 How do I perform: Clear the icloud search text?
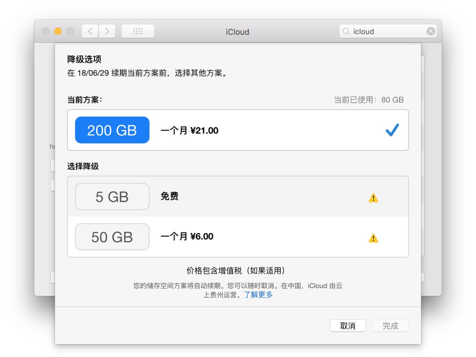(x=431, y=31)
